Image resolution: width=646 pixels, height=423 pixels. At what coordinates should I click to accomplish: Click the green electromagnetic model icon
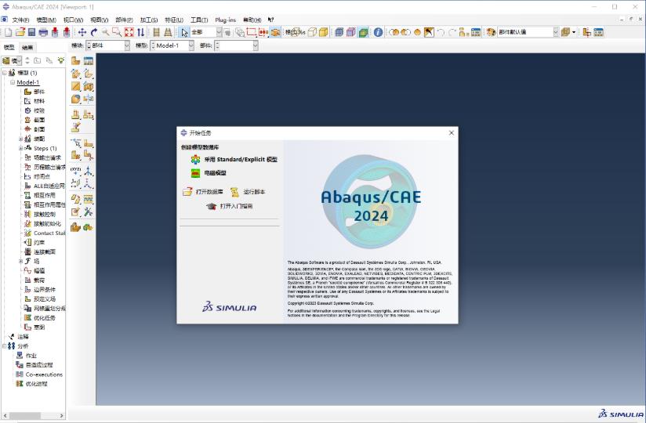195,173
